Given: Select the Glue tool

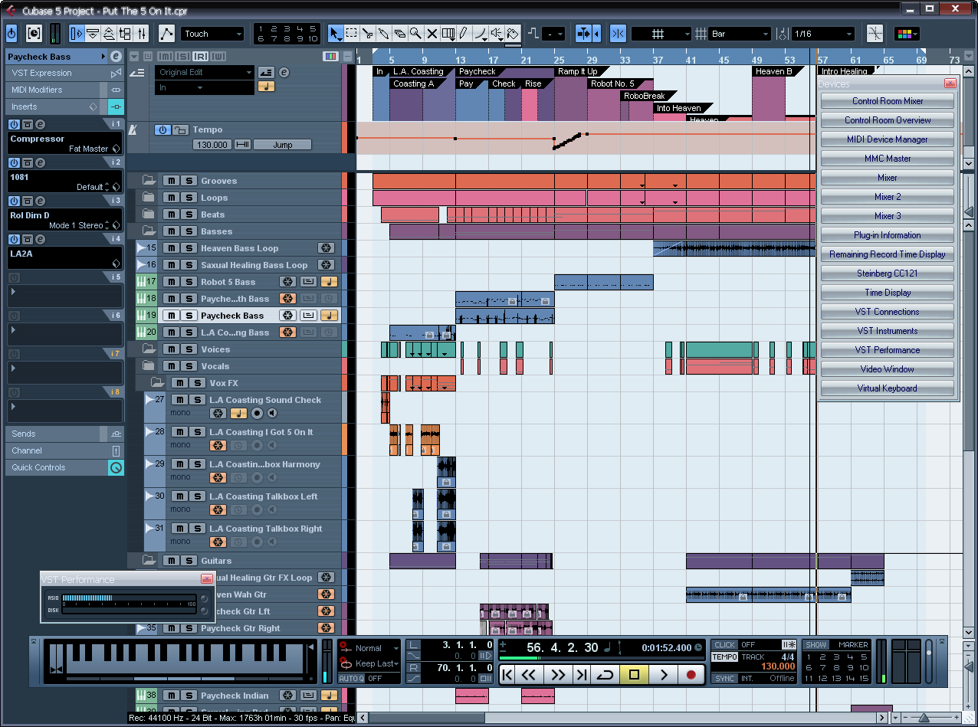Looking at the screenshot, I should tap(384, 34).
